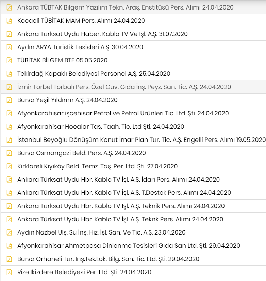Click PDF icon for TÜBİTAK BİLGEM BTE

(9, 60)
